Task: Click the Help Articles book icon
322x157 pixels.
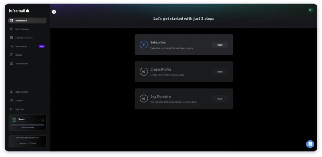Action: point(12,92)
